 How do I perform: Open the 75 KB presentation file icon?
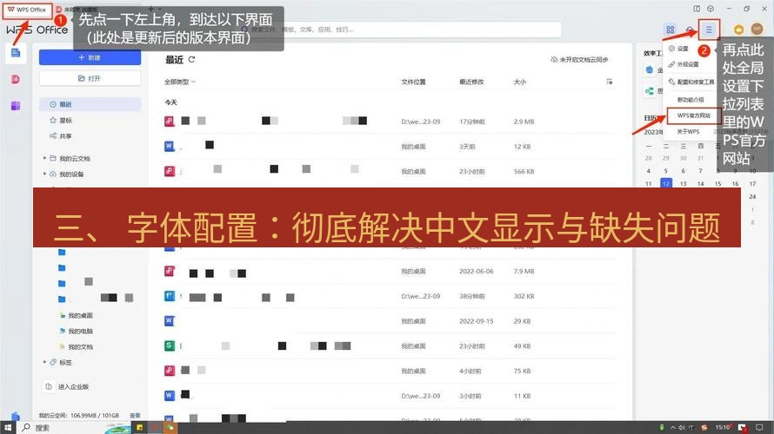pos(170,371)
